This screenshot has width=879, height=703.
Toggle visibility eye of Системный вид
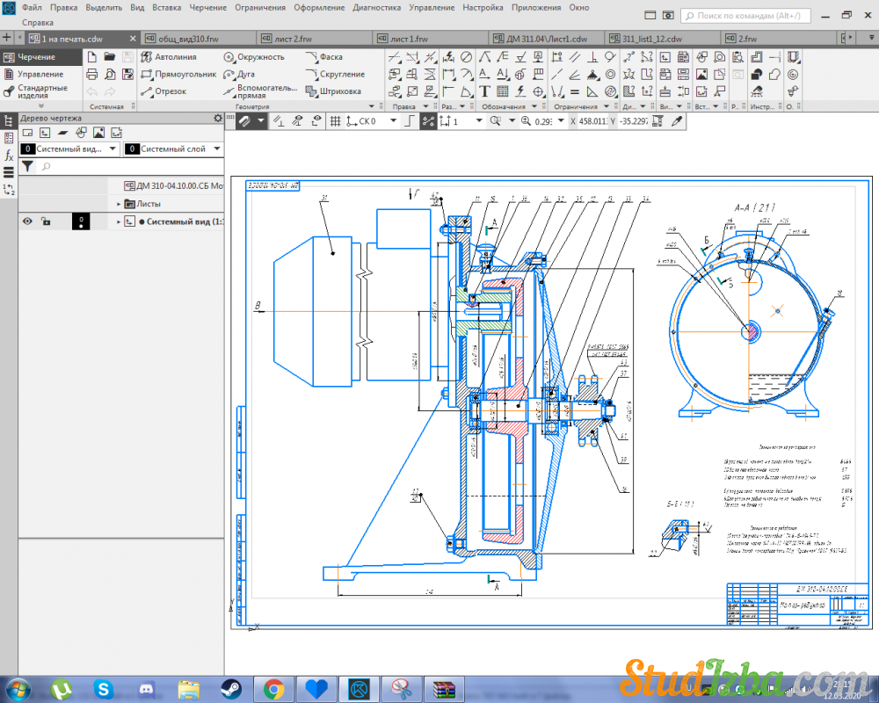coord(27,221)
